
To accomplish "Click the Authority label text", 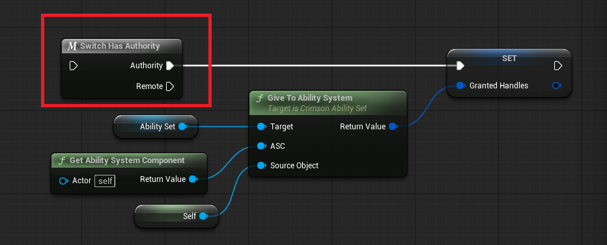I will pyautogui.click(x=147, y=66).
